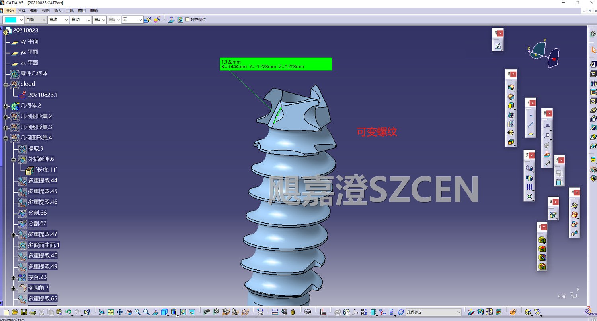Click the Zoom In magnifier icon
The width and height of the screenshot is (597, 321).
pyautogui.click(x=137, y=312)
